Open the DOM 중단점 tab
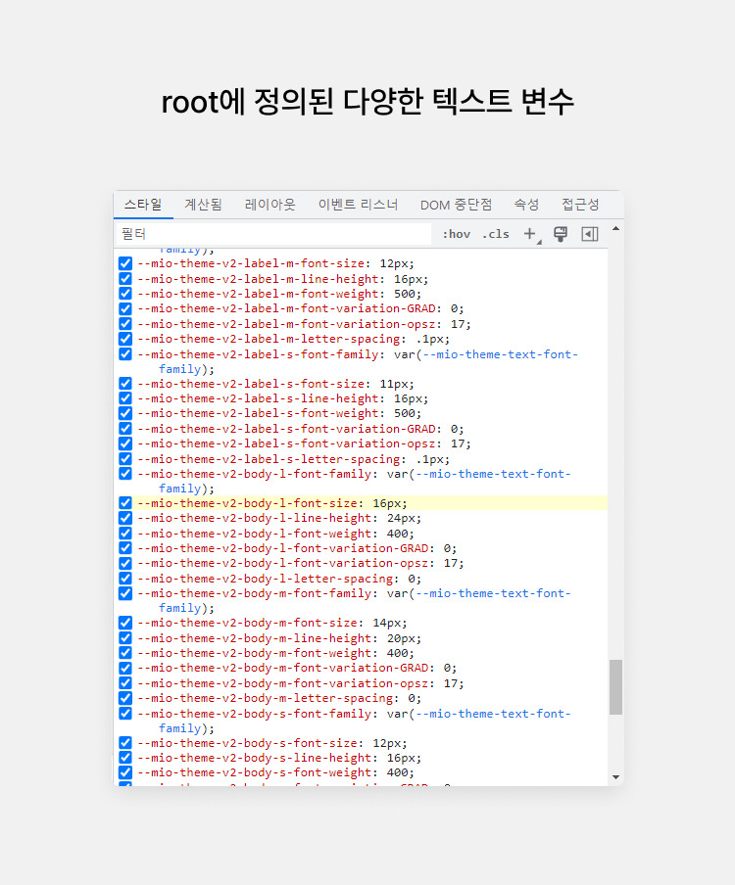 tap(456, 205)
